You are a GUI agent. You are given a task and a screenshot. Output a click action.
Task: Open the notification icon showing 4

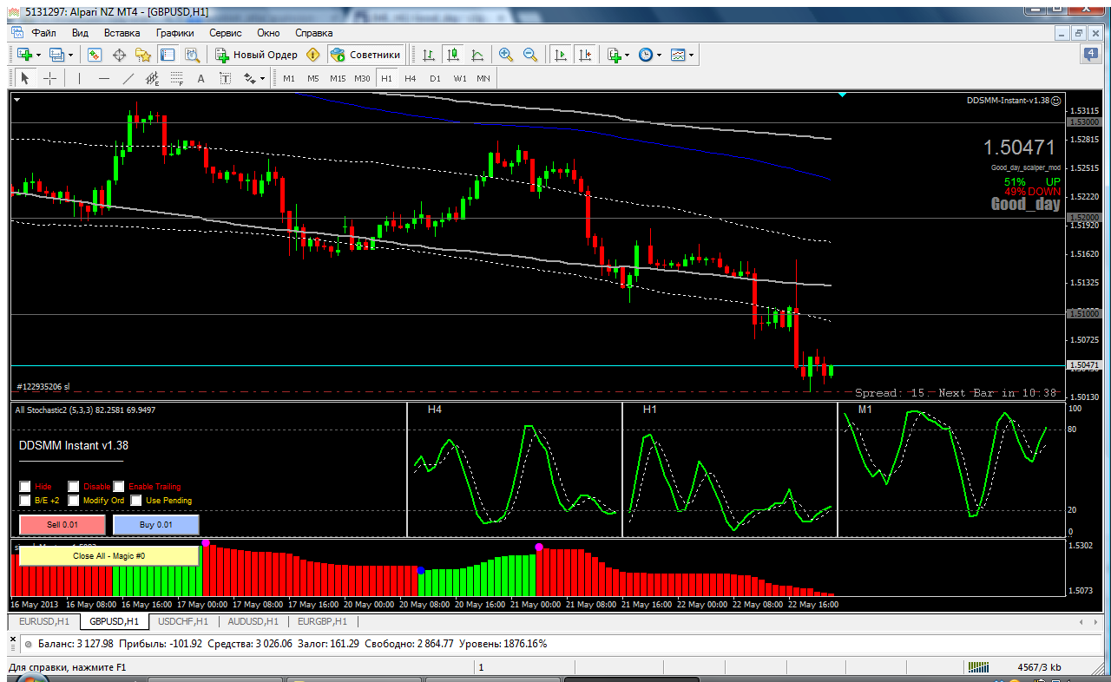pyautogui.click(x=1091, y=55)
